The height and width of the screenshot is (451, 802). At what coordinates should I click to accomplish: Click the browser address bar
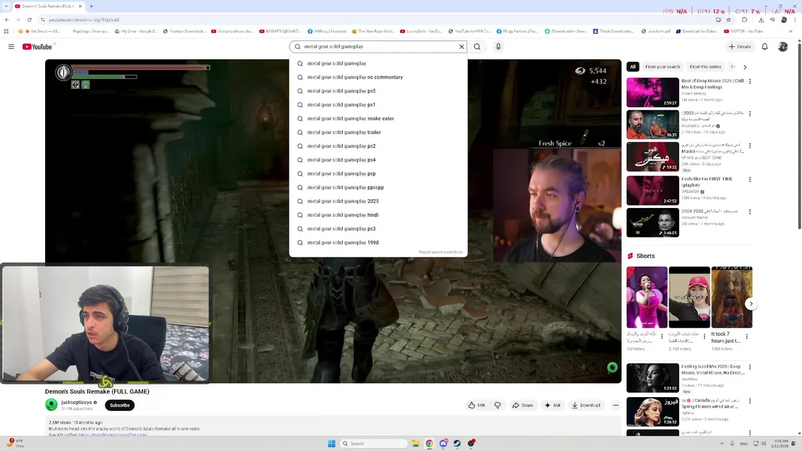click(376, 19)
